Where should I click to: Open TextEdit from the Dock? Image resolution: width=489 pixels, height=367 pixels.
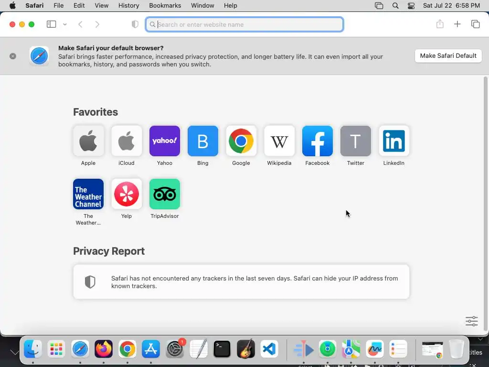pos(198,348)
